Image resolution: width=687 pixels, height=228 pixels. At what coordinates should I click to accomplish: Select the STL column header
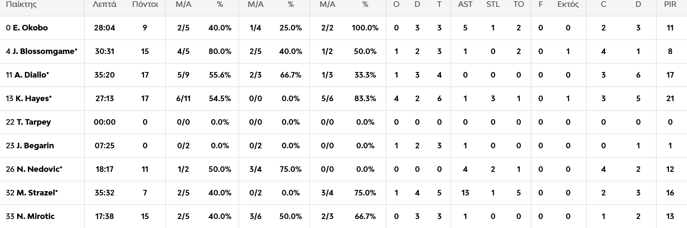[x=493, y=5]
